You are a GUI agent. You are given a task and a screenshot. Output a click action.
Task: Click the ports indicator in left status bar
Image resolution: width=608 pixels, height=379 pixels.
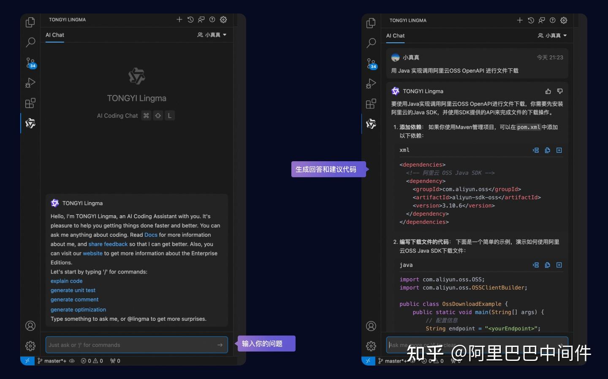tap(115, 361)
